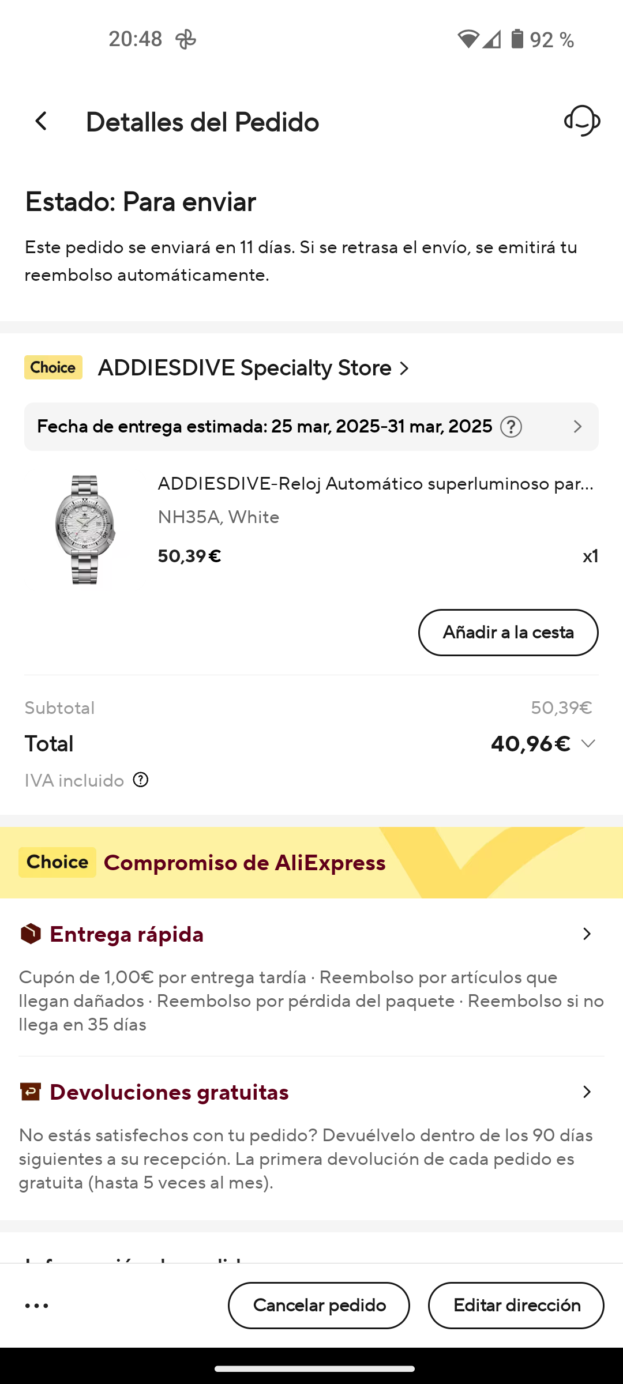
Task: Expand Devoluciones gratuitas details arrow
Action: pos(587,1092)
